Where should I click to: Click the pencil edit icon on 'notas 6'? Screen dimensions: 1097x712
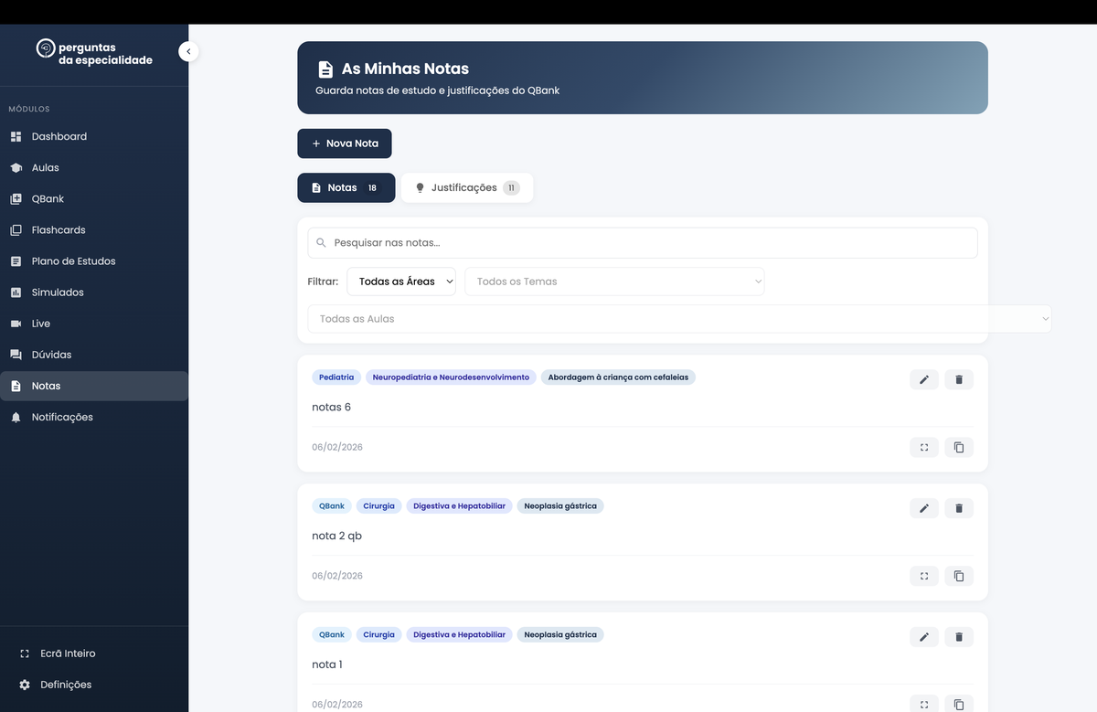(923, 379)
